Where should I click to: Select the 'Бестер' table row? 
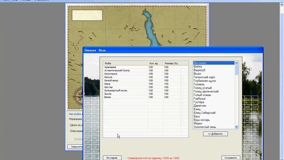coord(146,87)
